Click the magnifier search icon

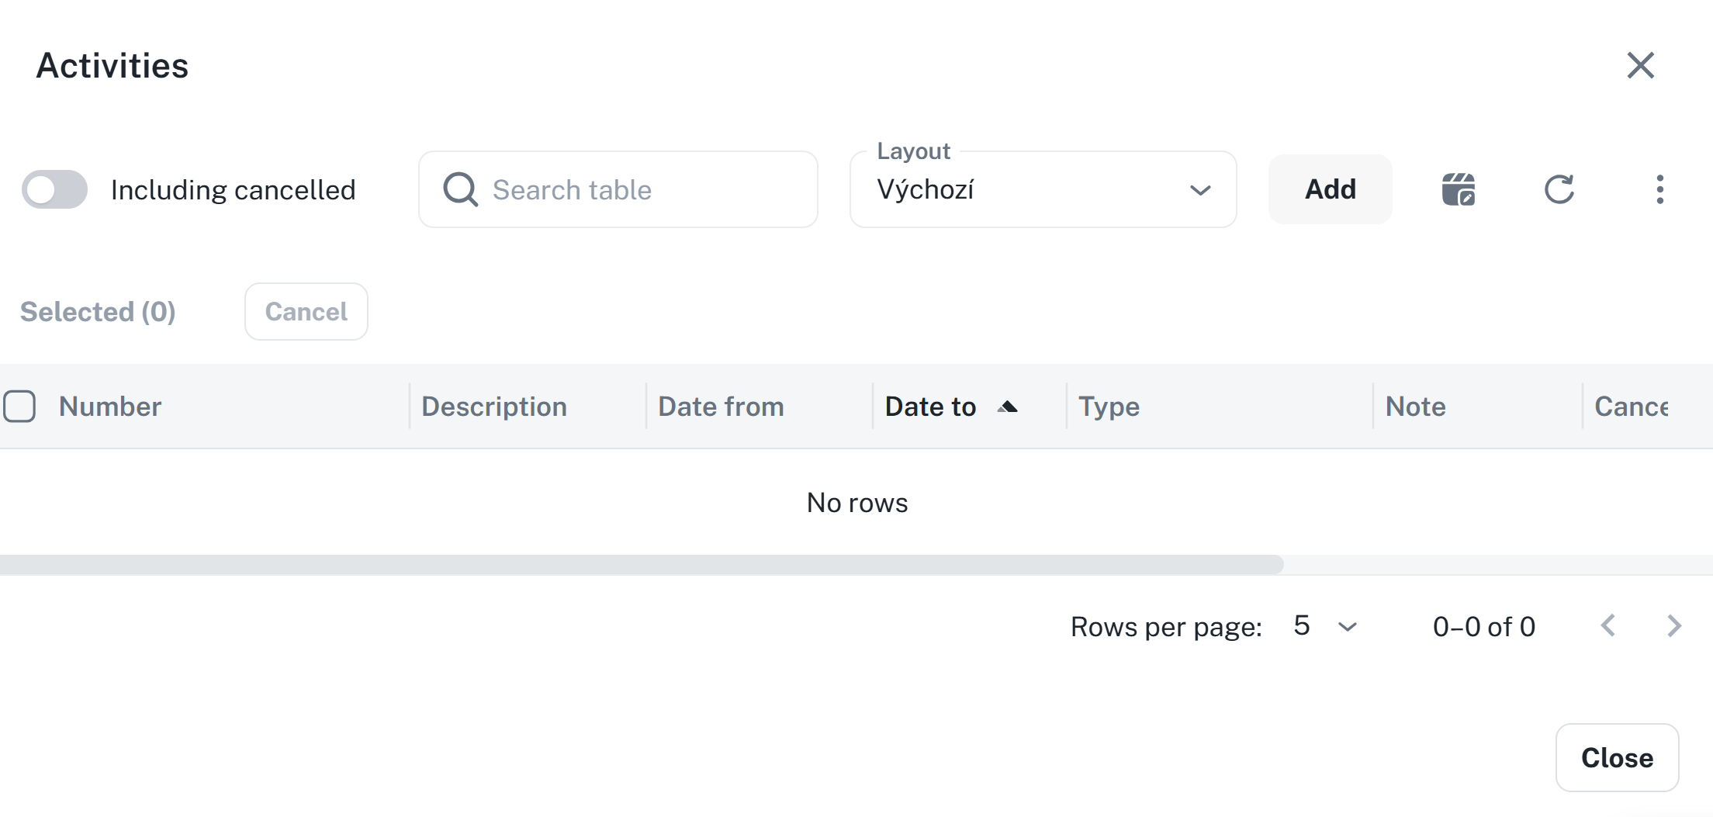460,189
